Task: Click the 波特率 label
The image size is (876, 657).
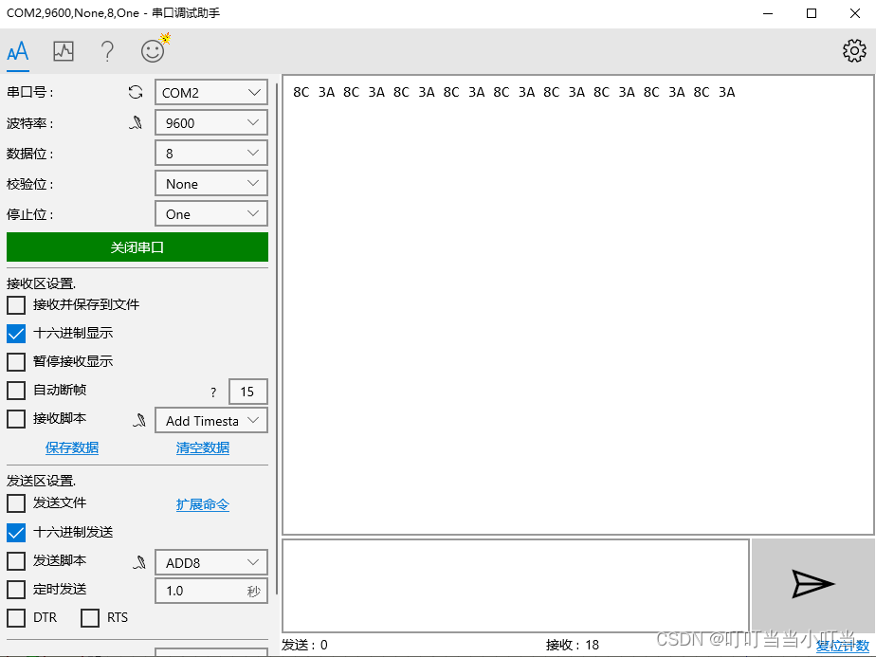Action: (x=30, y=123)
